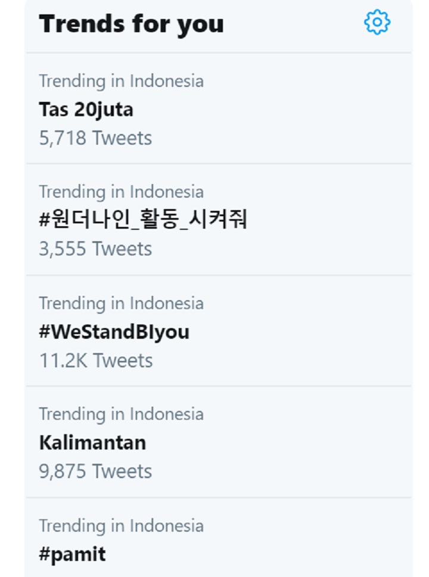Viewport: 429px width, 577px height.
Task: Open the trends settings gear icon
Action: click(377, 23)
